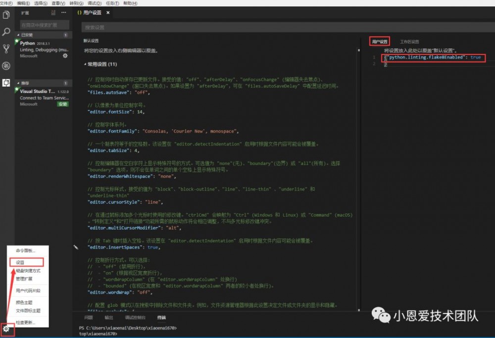The height and width of the screenshot is (338, 495).
Task: Open the bottom-left settings gear icon
Action: click(6, 328)
